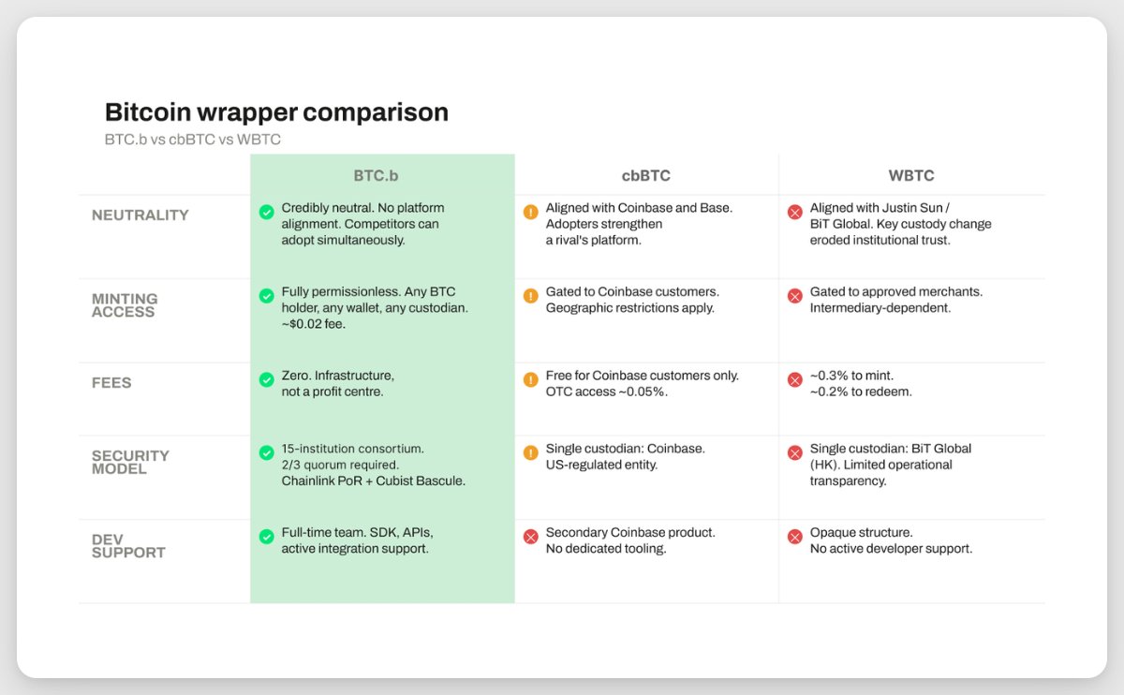Screen dimensions: 1124x695
Task: Click the Bitcoin wrapper comparison title
Action: (x=276, y=112)
